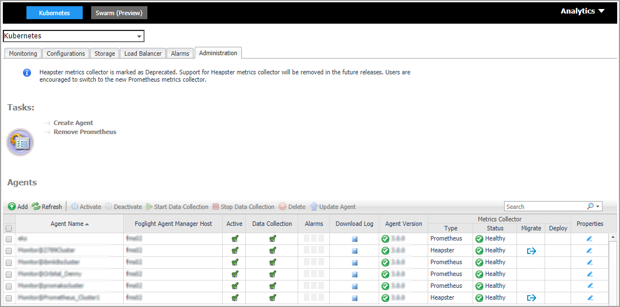This screenshot has height=307, width=620.
Task: Click the Tasks clipboard gear icon
Action: (20, 142)
